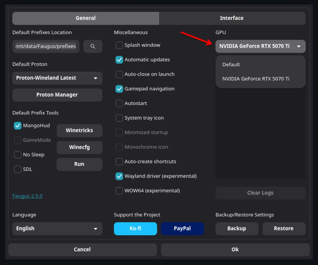
Task: Enable the SDL checkbox
Action: pyautogui.click(x=18, y=169)
